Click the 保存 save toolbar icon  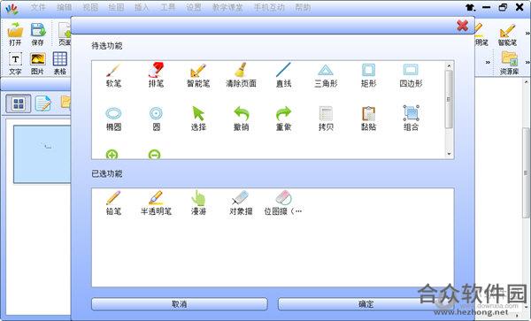[37, 34]
